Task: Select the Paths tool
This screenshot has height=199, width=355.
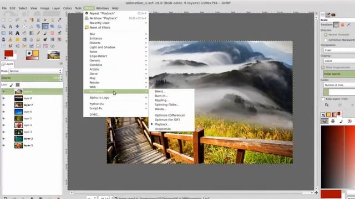Action: (x=52, y=20)
